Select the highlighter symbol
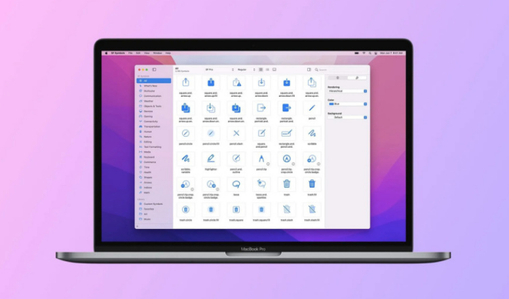Screen dimensions: 509x299 (x=210, y=158)
